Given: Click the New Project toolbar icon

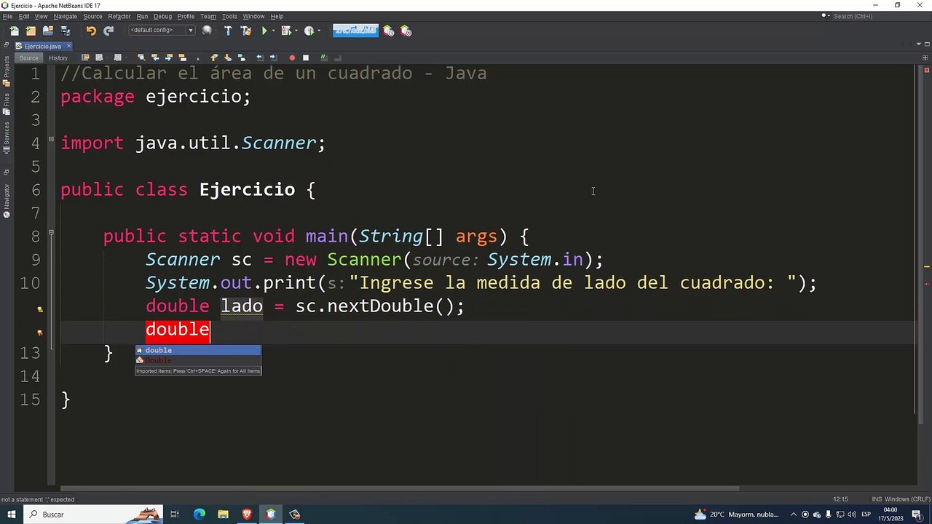Looking at the screenshot, I should [31, 31].
